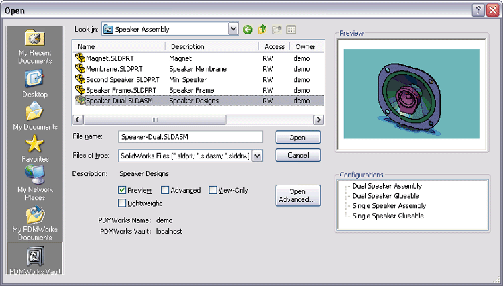Open My PDMWorks Documents shortcut
The image size is (503, 286).
coord(35,224)
